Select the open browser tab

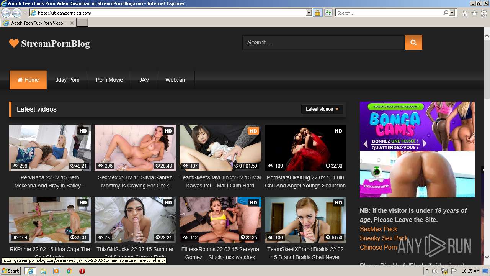[38, 23]
